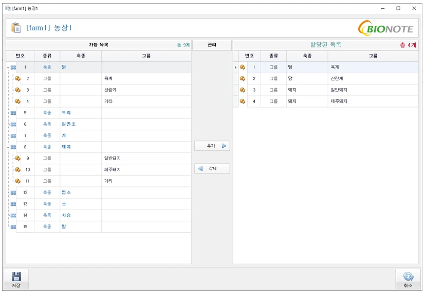Screen dimensions: 426x294
Task: Select 제주돼지 group cell in available list
Action: [146, 169]
